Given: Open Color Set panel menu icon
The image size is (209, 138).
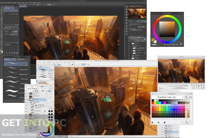Looking at the screenshot, I should [x=153, y=94].
